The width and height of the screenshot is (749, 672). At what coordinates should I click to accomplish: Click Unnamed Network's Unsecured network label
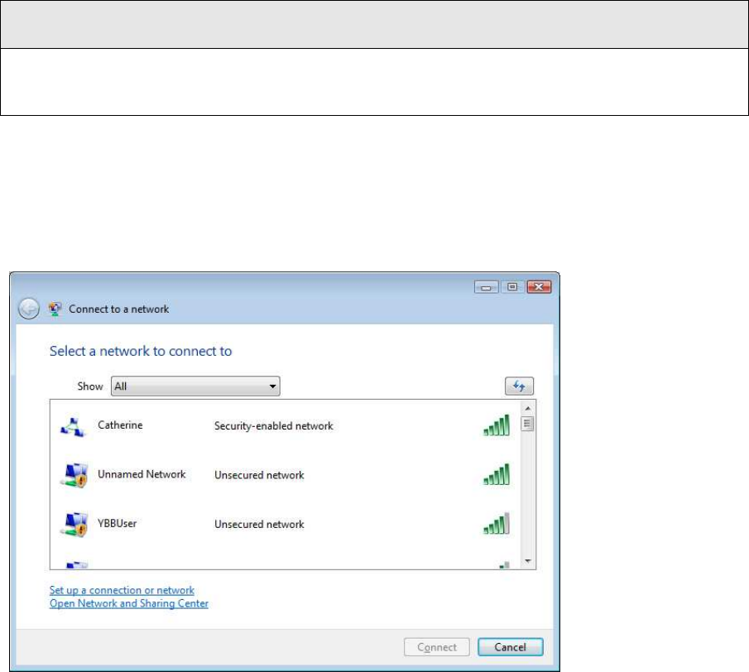259,475
